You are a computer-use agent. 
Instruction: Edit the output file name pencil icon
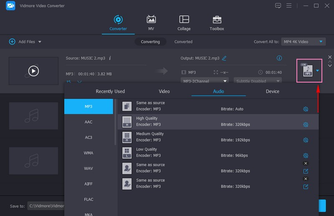[x=224, y=58]
